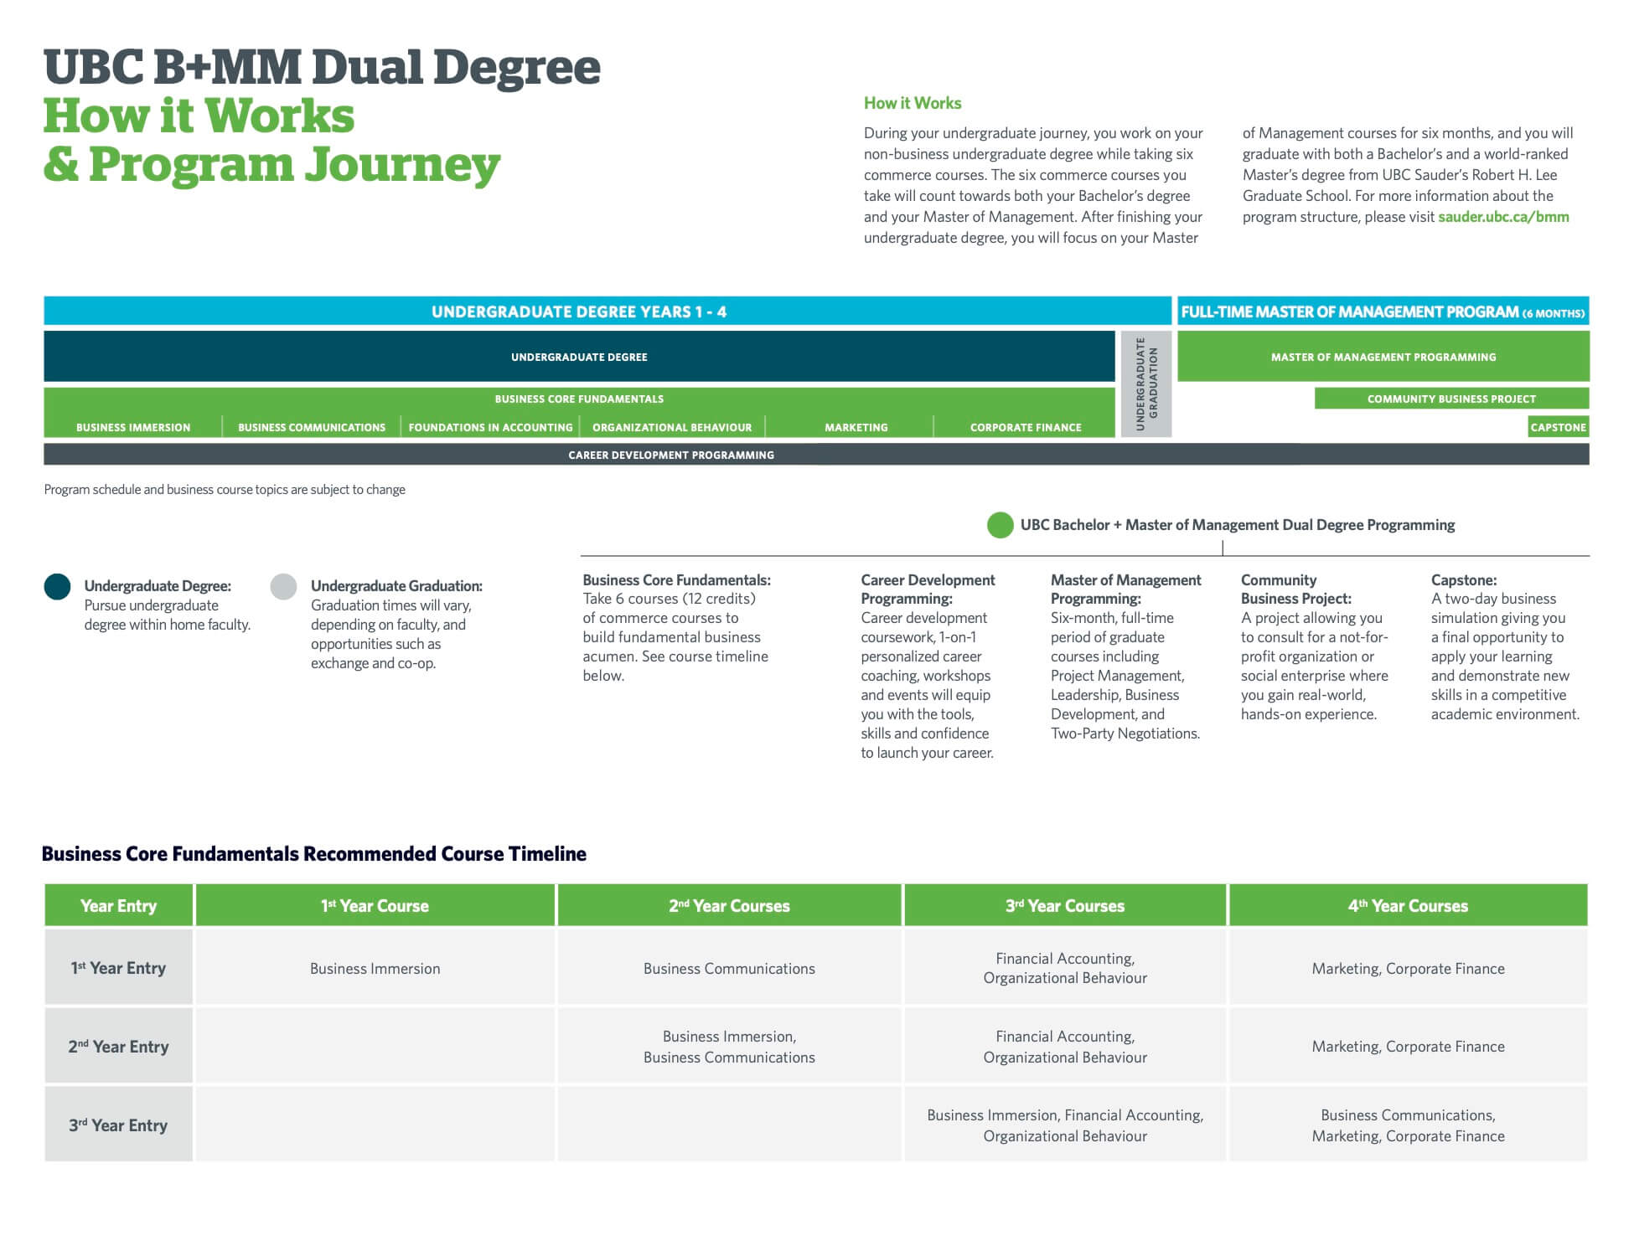Click the Capstone block
The width and height of the screenshot is (1634, 1256).
[x=1559, y=426]
